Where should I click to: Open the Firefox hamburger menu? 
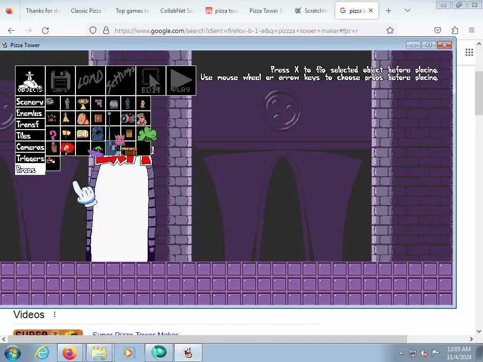click(472, 31)
